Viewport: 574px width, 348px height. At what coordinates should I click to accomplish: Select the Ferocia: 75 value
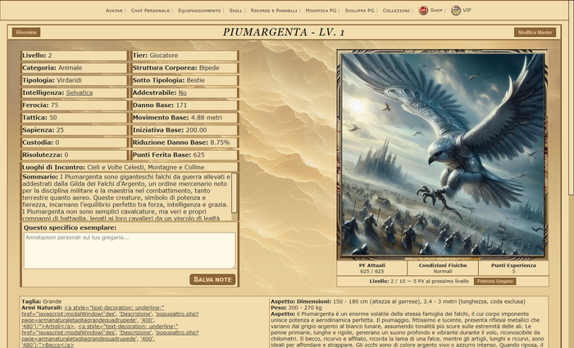(x=74, y=106)
